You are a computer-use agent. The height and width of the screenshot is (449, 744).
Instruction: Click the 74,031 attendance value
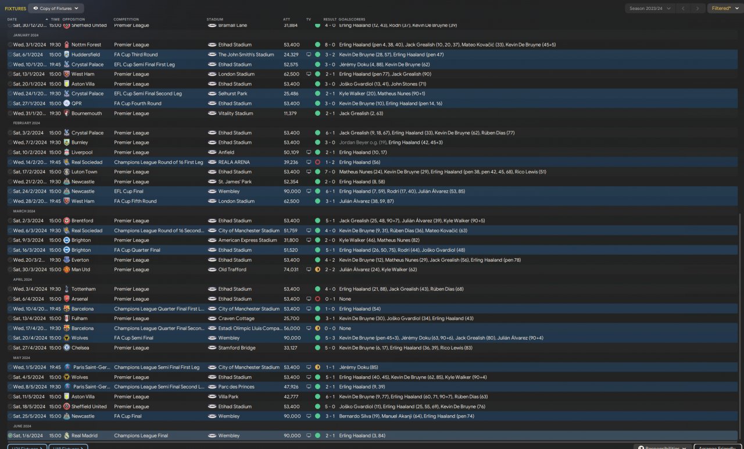click(x=292, y=270)
